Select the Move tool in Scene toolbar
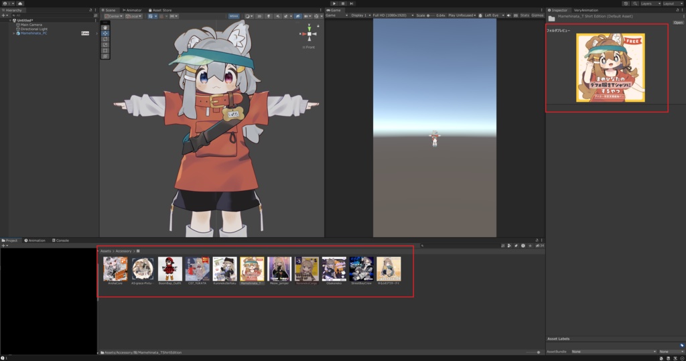Viewport: 686px width, 361px height. point(105,33)
